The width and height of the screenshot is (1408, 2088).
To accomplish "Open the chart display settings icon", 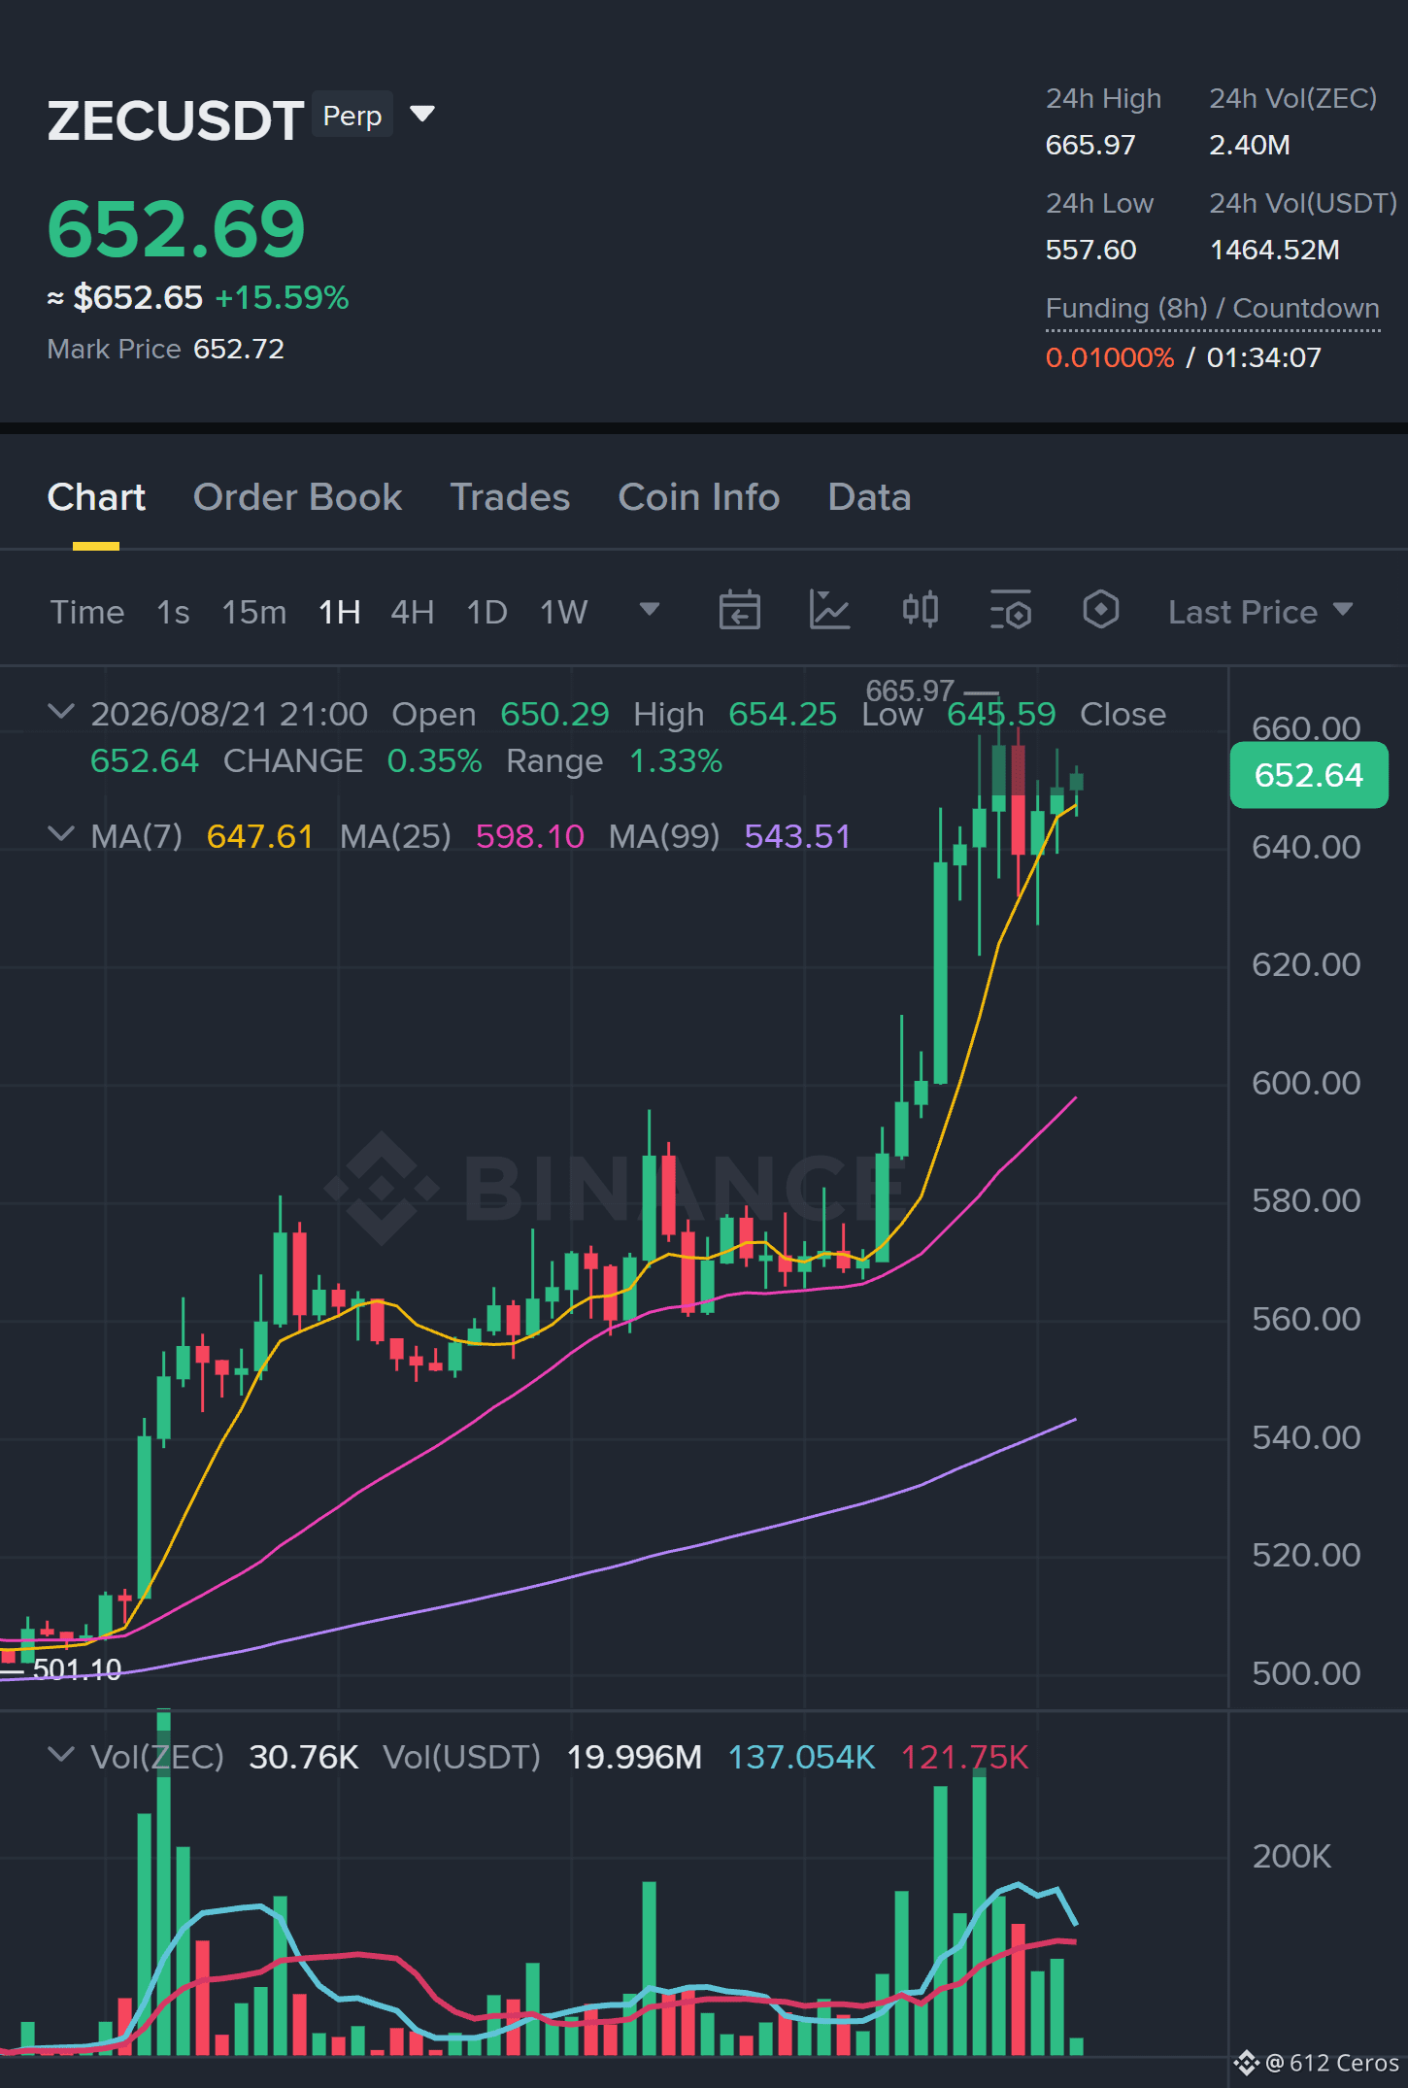I will point(1011,611).
